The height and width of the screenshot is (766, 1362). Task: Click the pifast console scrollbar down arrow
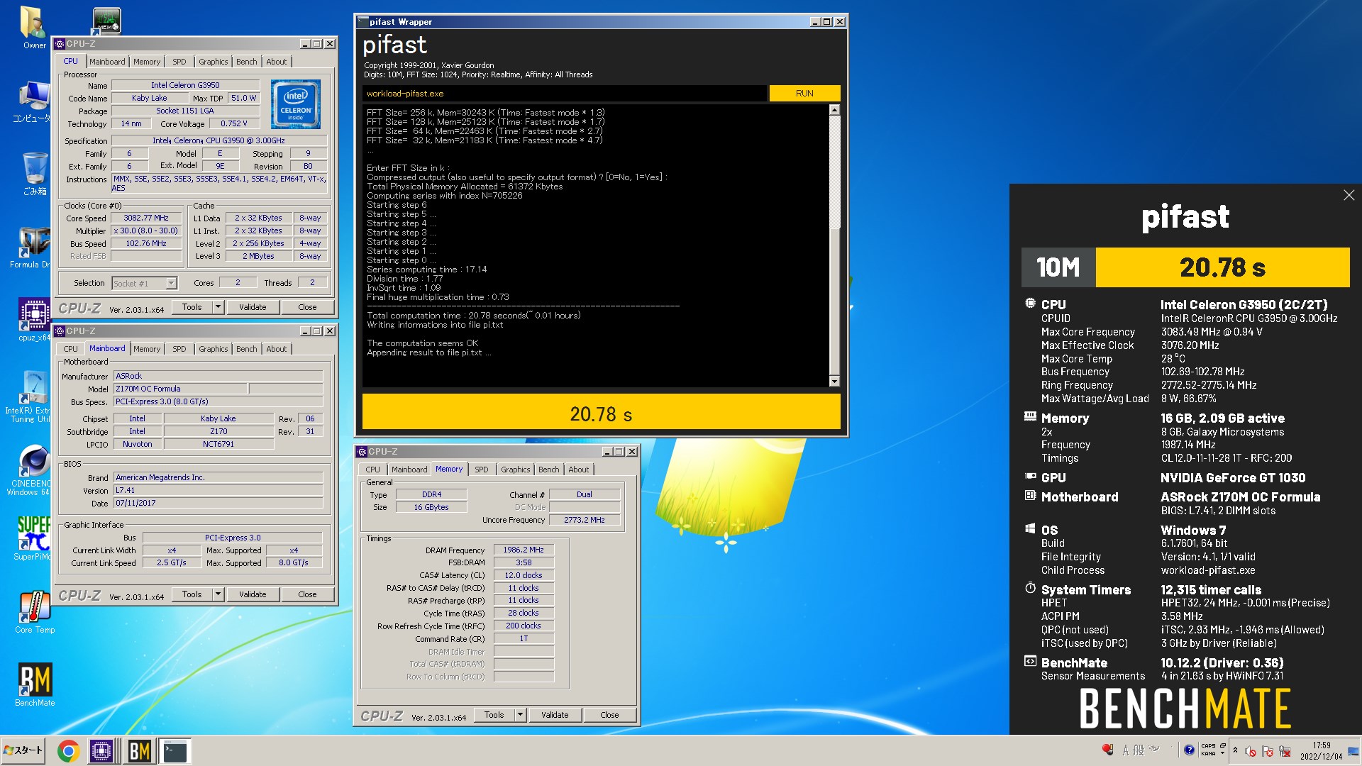click(x=834, y=382)
